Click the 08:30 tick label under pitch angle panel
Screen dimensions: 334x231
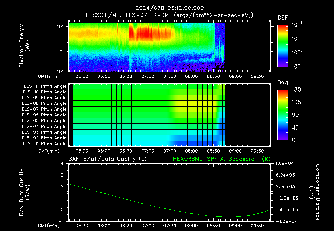click(x=213, y=151)
